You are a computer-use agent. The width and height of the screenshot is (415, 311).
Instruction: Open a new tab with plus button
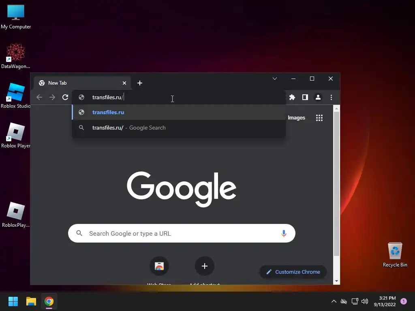point(140,83)
